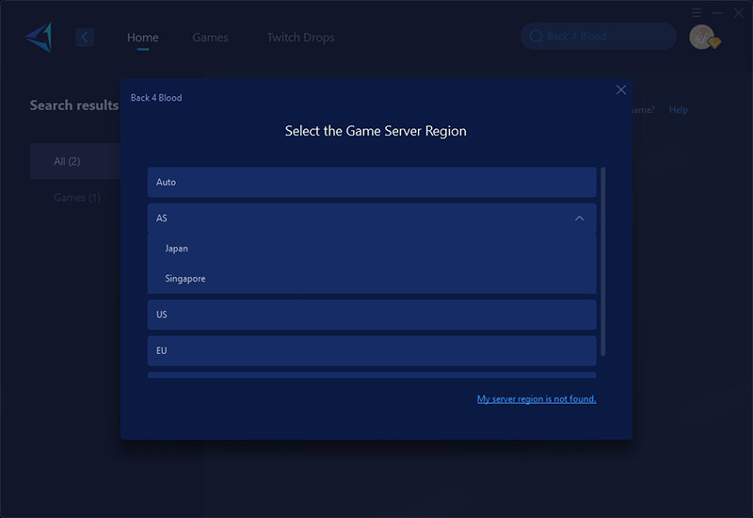Open the Twitch Drops tab

click(x=300, y=38)
